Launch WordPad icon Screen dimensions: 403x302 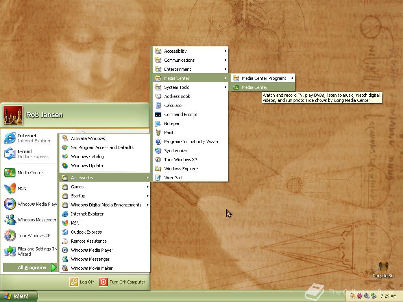[x=158, y=178]
